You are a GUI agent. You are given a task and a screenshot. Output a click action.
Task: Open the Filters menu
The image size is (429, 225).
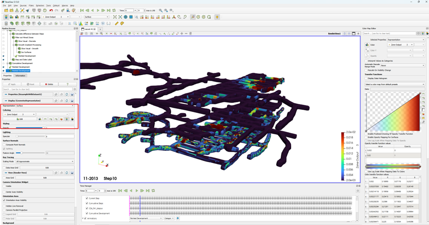[31, 5]
